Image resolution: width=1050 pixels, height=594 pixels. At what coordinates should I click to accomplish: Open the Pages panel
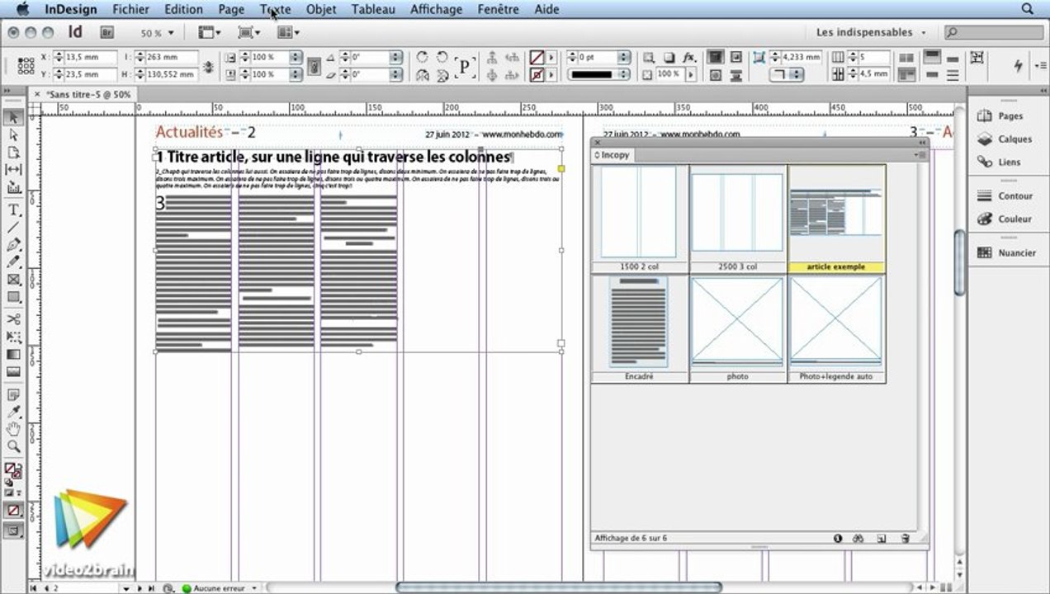pos(1009,116)
